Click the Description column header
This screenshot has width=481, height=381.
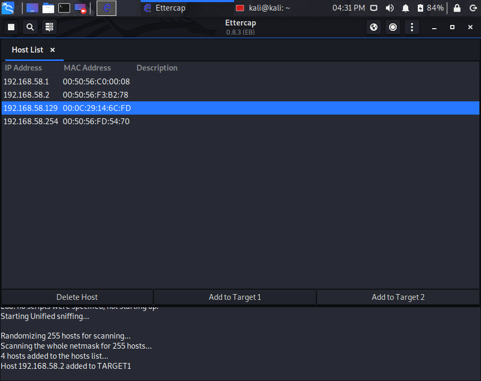coord(157,68)
